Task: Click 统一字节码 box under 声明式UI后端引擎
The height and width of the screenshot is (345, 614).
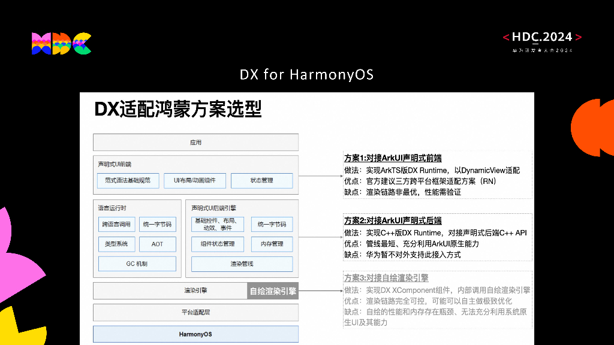Action: click(272, 224)
